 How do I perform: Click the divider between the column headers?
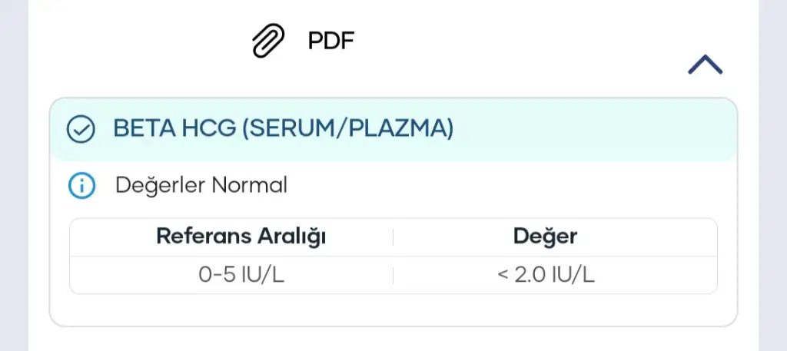pyautogui.click(x=393, y=237)
